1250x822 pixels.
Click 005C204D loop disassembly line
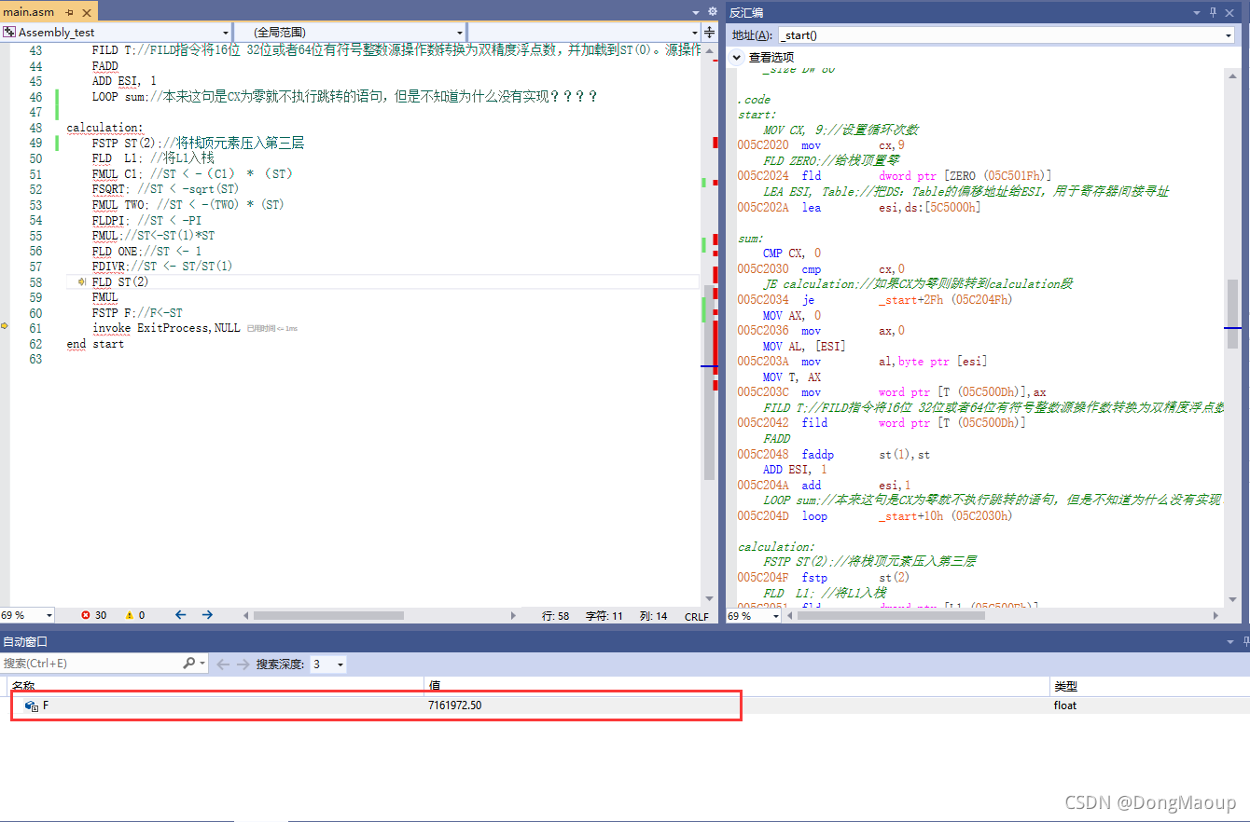click(875, 515)
